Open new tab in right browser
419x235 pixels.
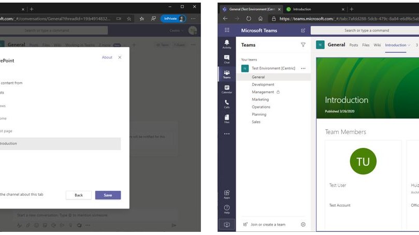click(x=352, y=9)
